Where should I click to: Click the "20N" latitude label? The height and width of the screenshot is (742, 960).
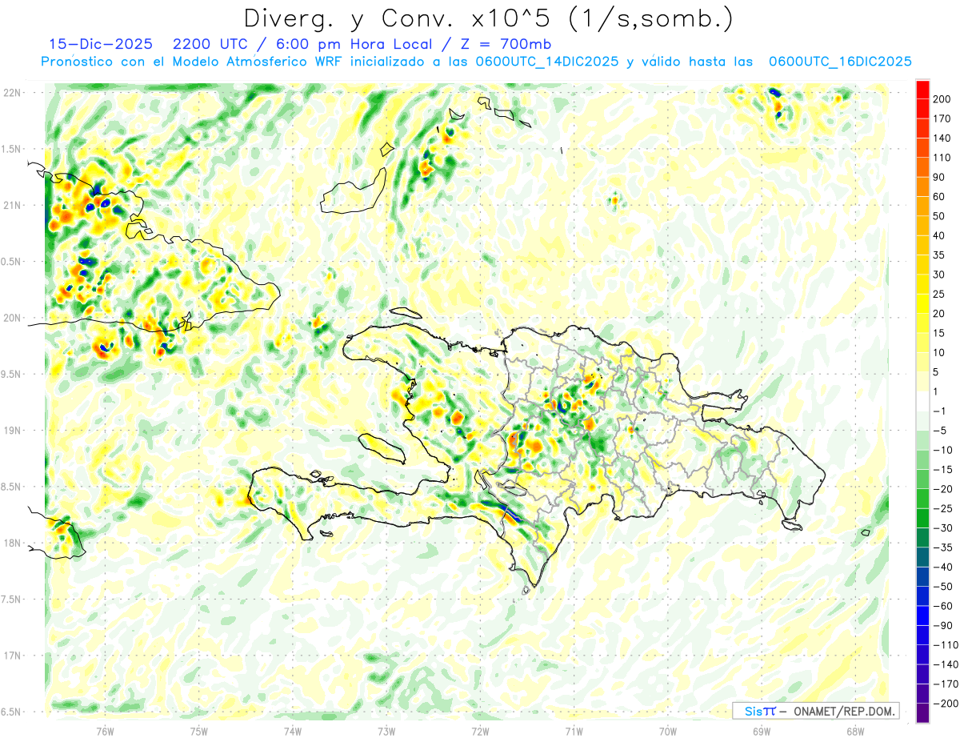[11, 318]
